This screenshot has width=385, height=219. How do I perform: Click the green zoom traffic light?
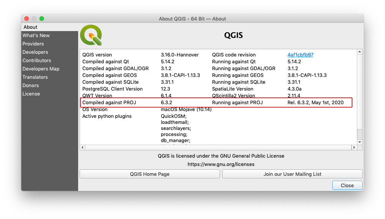pyautogui.click(x=42, y=18)
